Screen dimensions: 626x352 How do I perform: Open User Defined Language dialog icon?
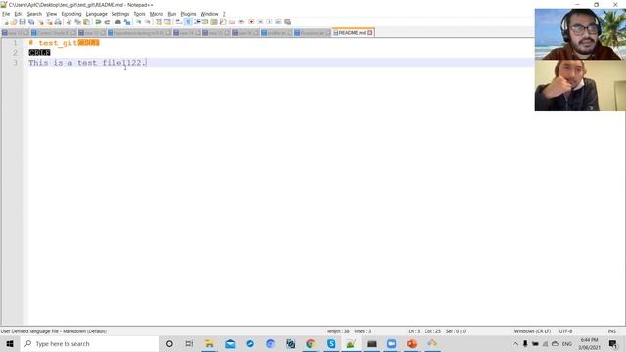(x=205, y=22)
